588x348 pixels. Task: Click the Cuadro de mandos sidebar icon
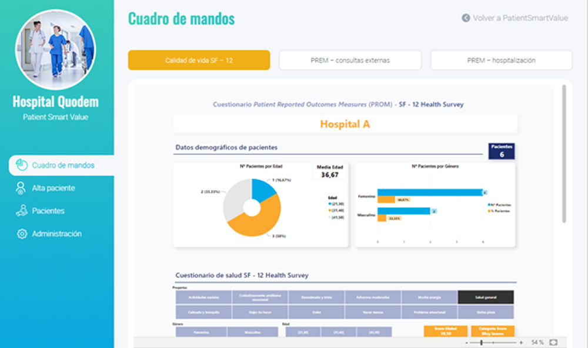(x=22, y=165)
